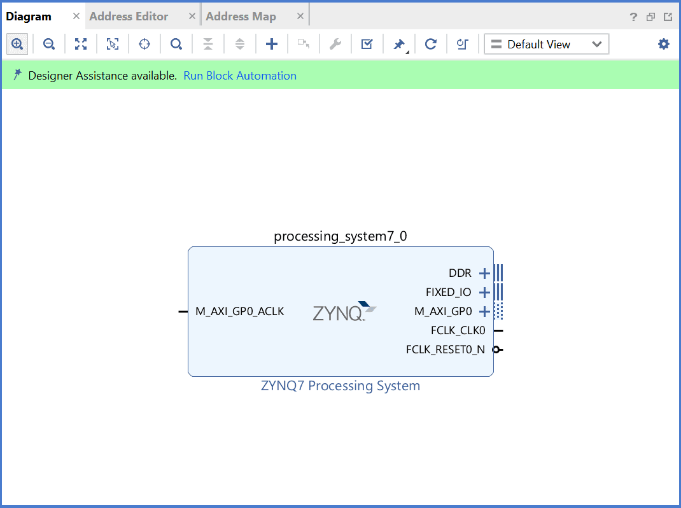This screenshot has height=508, width=681.
Task: Expand the M_AXI_GP0 interface port
Action: point(484,311)
